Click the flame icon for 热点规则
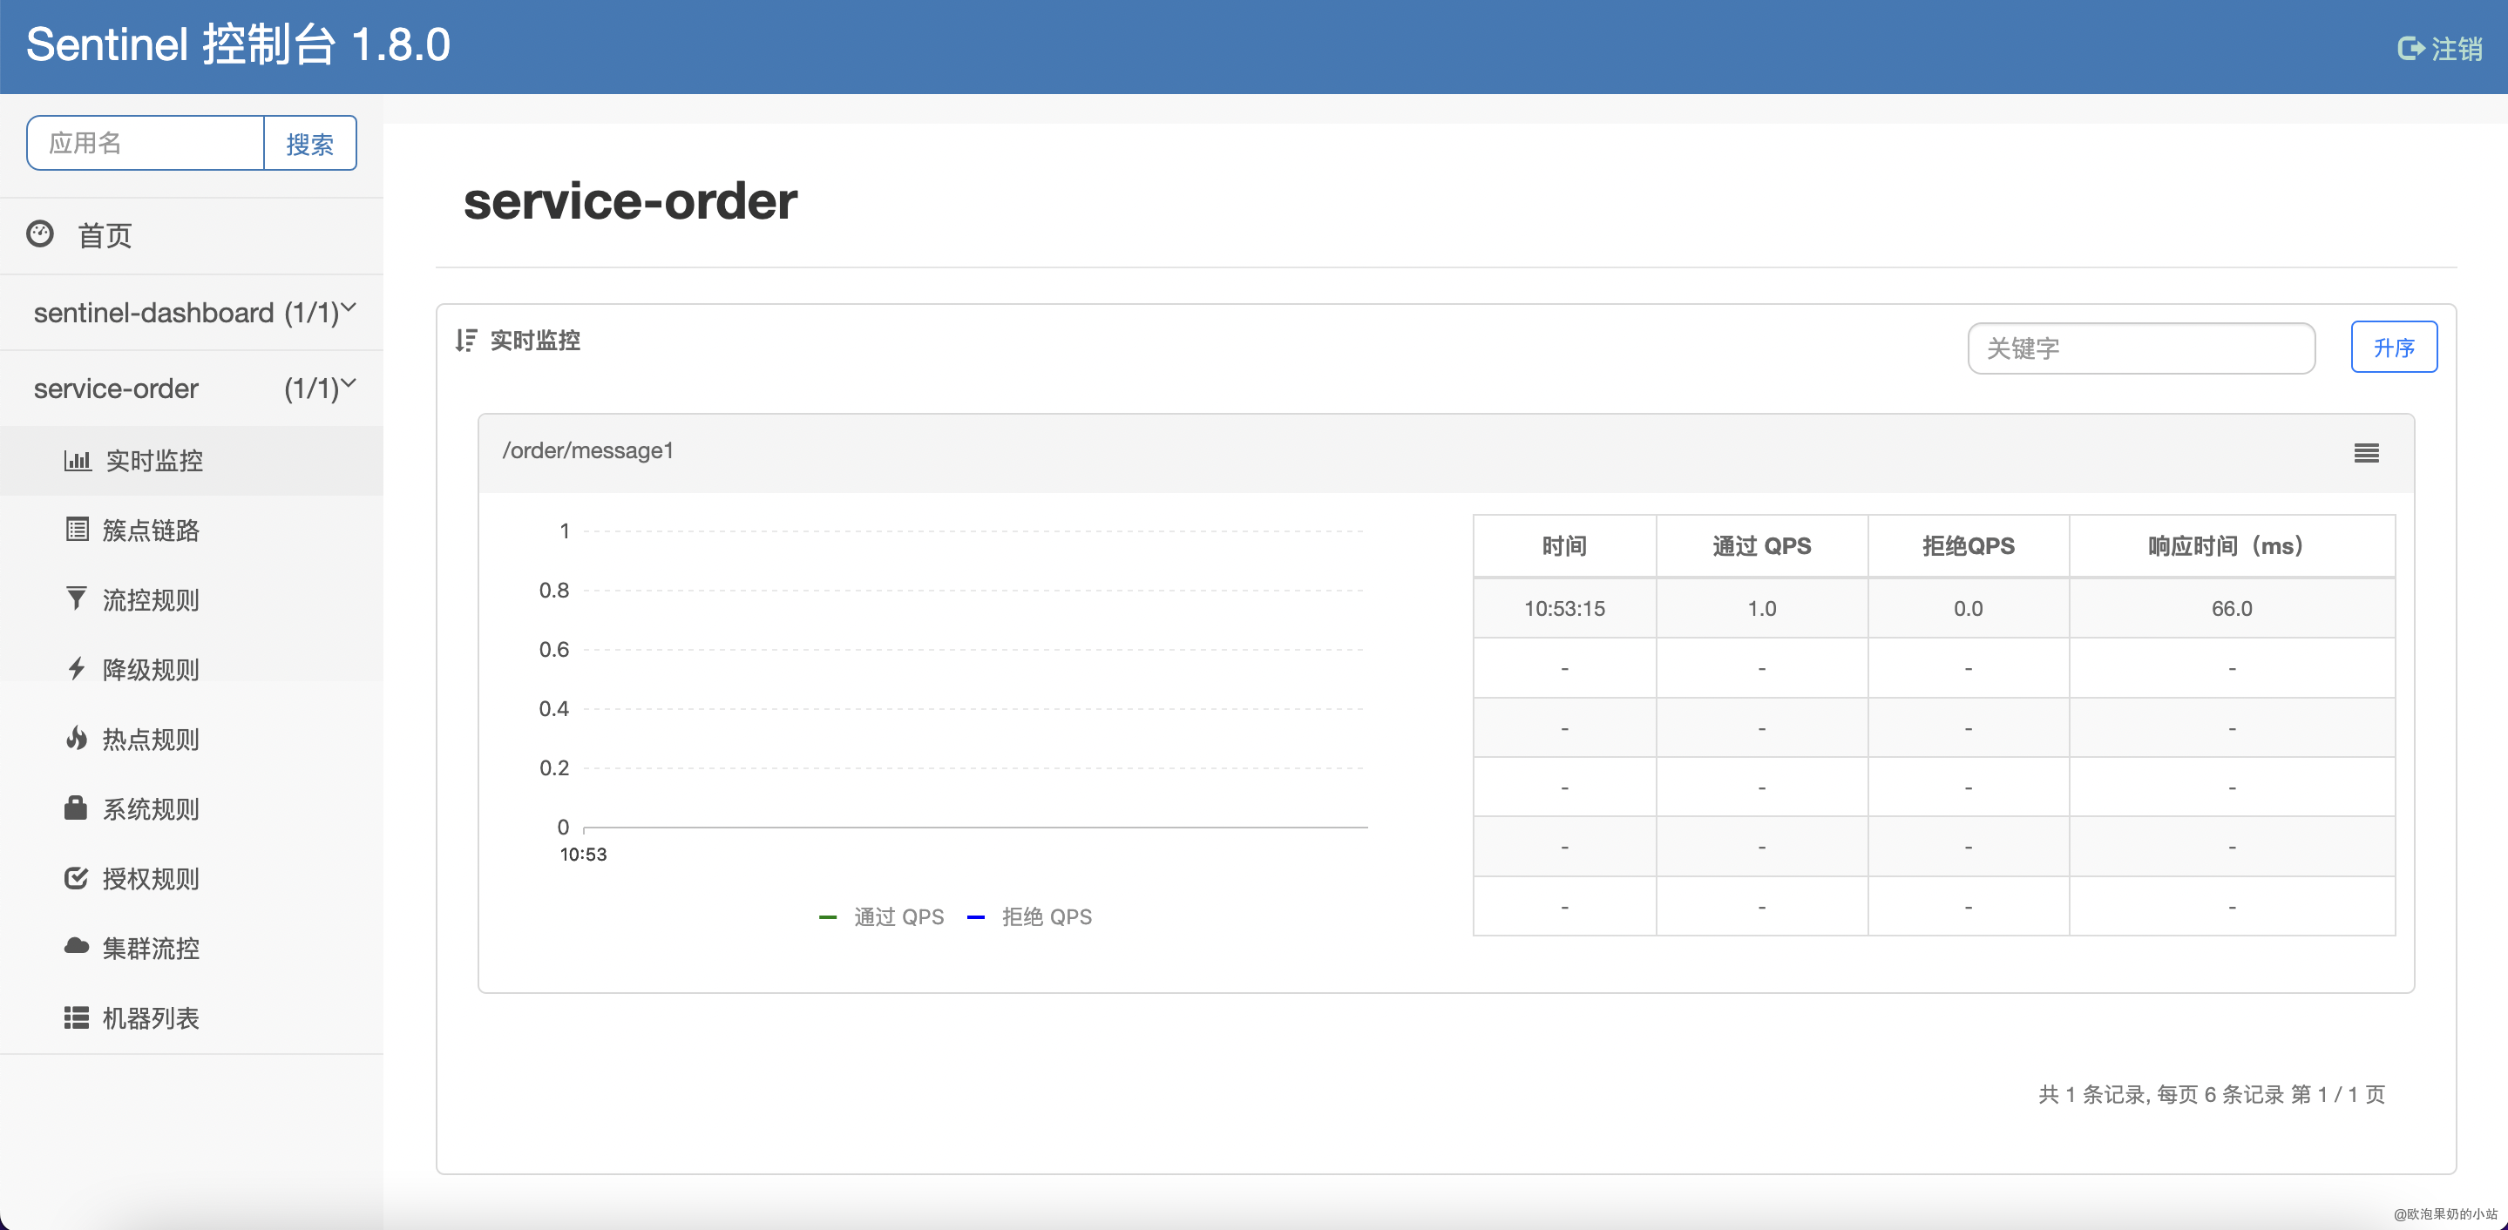2508x1230 pixels. click(x=76, y=738)
